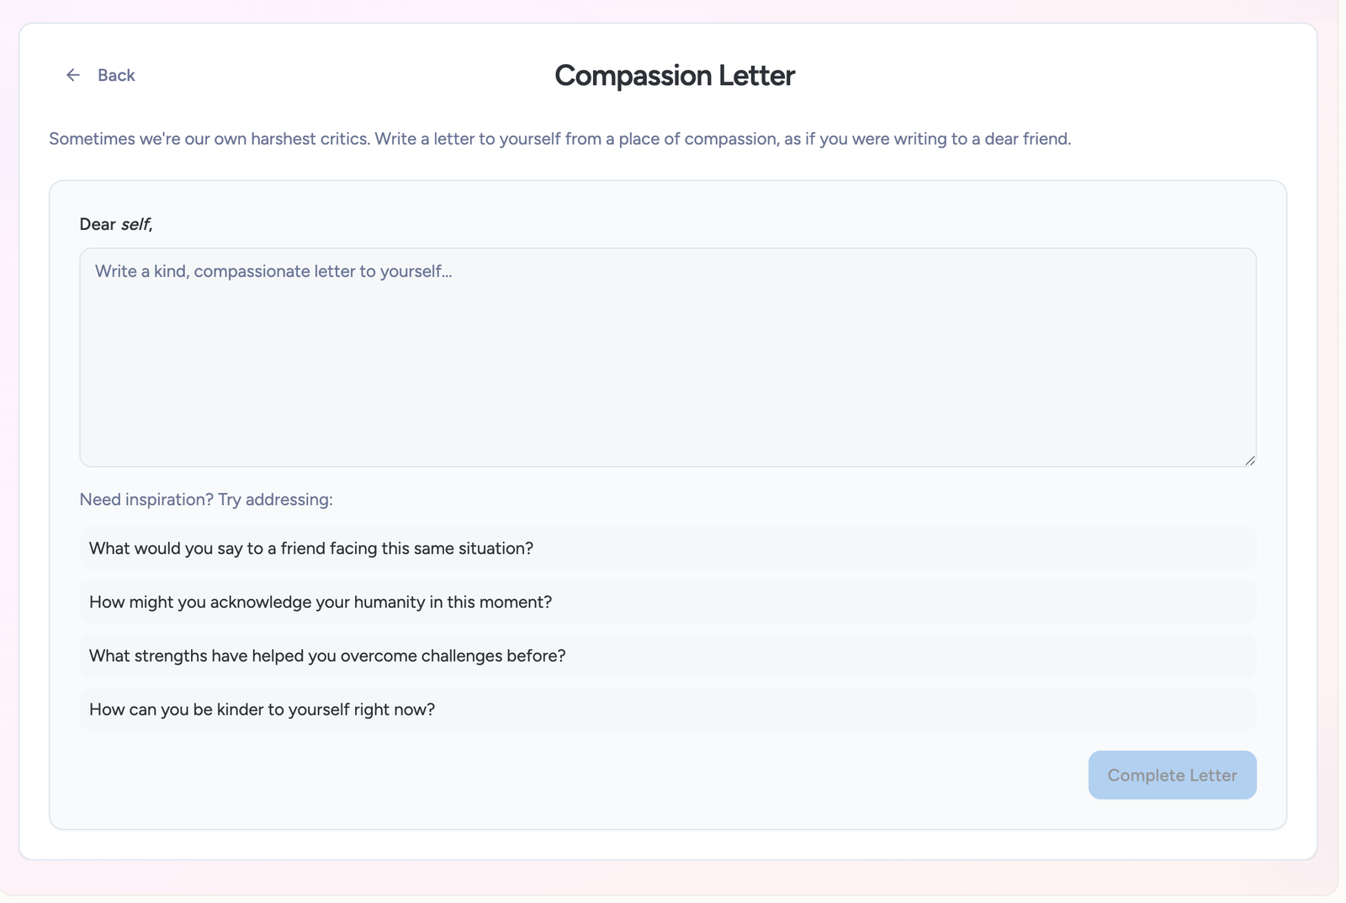1346x903 pixels.
Task: Focus the empty area of the letter text box
Action: (667, 379)
